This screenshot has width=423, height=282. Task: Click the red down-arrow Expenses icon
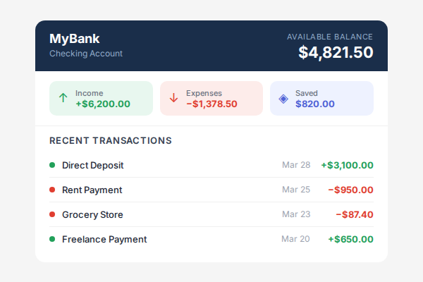point(173,98)
